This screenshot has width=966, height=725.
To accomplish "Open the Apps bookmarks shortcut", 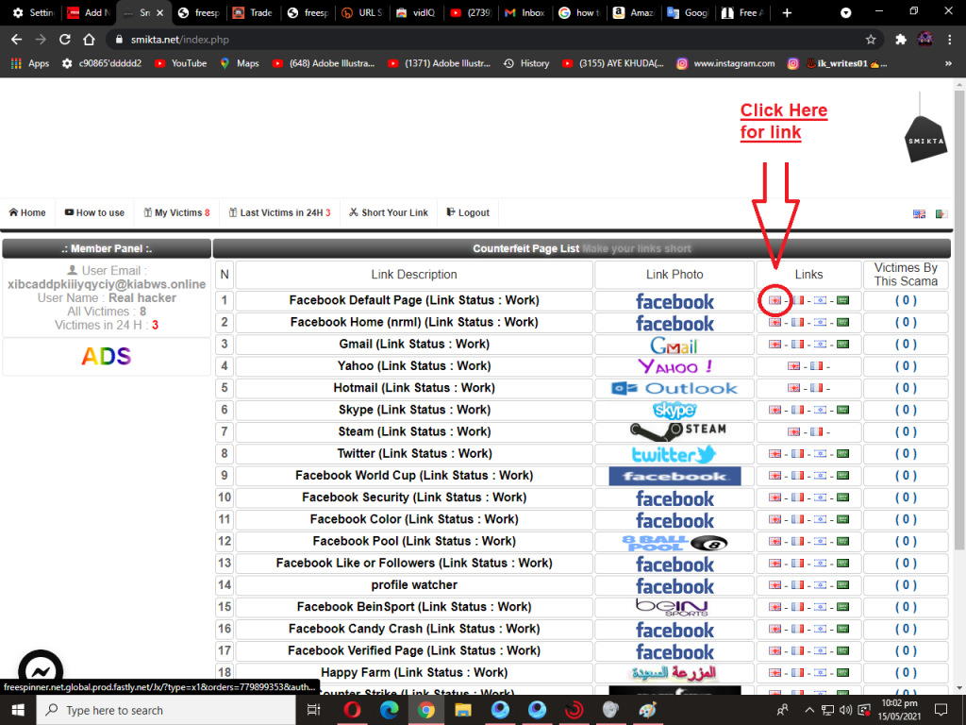I will click(x=30, y=63).
